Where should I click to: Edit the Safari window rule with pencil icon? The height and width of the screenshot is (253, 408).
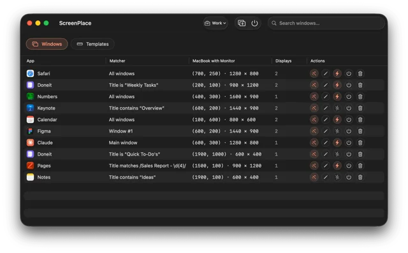click(326, 73)
